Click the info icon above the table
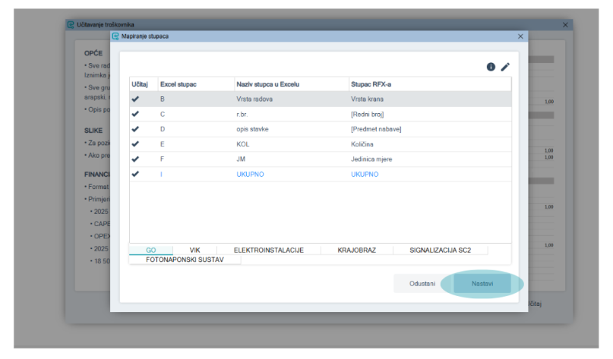613x359 pixels. [x=491, y=68]
